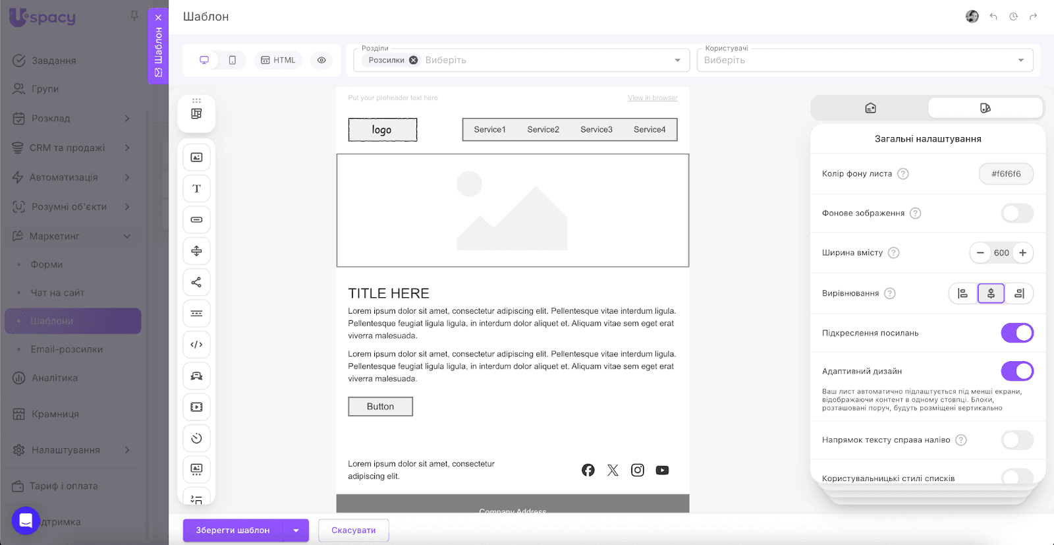The height and width of the screenshot is (545, 1054).
Task: Expand the Розклад menu
Action: point(127,119)
